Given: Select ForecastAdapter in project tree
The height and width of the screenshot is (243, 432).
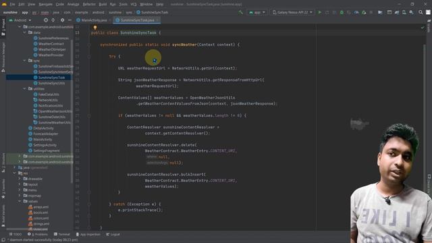Looking at the screenshot, I should (45, 134).
